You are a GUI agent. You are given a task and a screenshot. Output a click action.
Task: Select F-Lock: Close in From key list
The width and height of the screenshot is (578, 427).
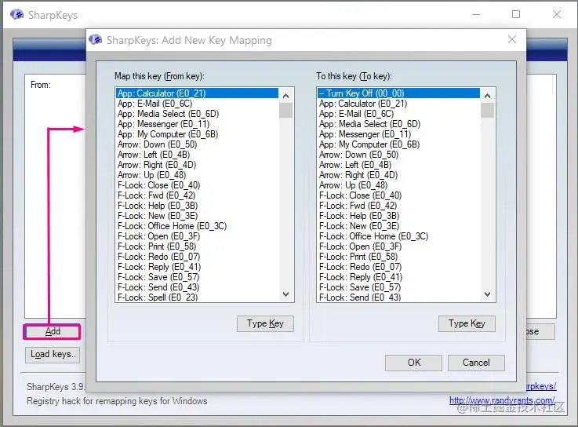pos(197,185)
